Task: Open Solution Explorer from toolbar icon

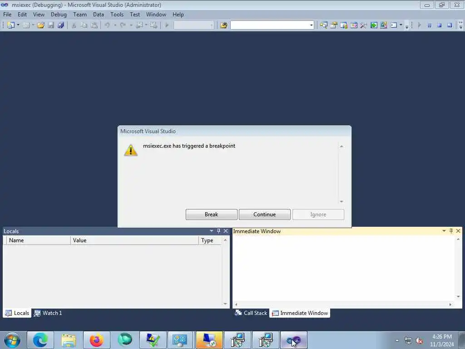Action: tap(323, 25)
